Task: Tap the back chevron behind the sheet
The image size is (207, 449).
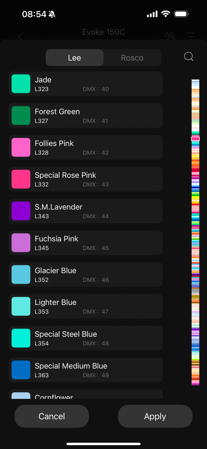Action: pos(20,36)
